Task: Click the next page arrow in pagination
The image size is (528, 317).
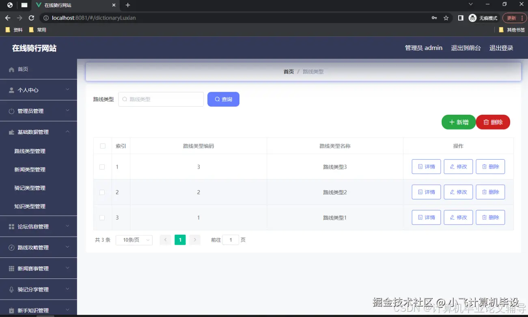Action: 195,240
